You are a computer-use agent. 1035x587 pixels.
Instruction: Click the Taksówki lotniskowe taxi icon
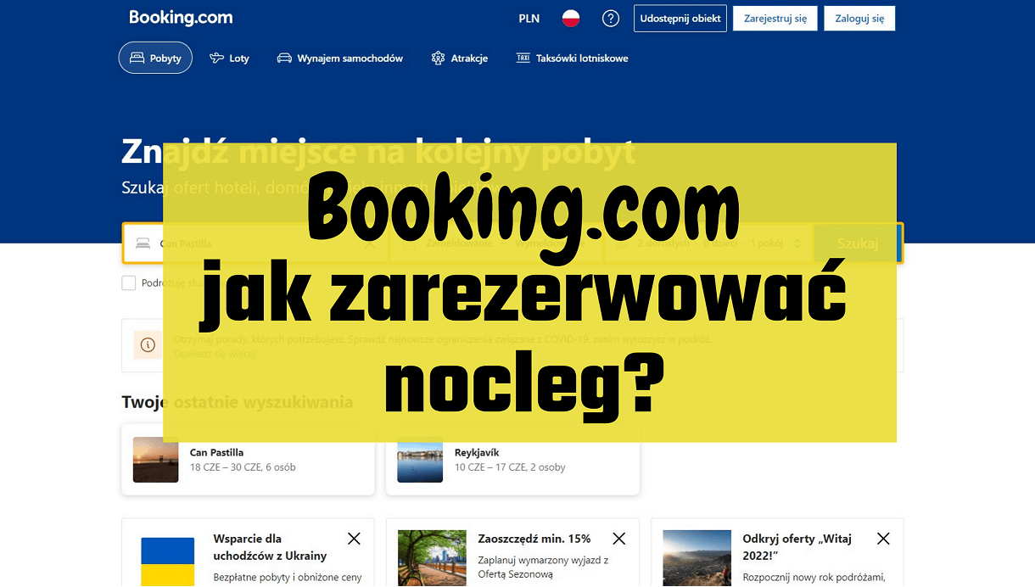524,58
